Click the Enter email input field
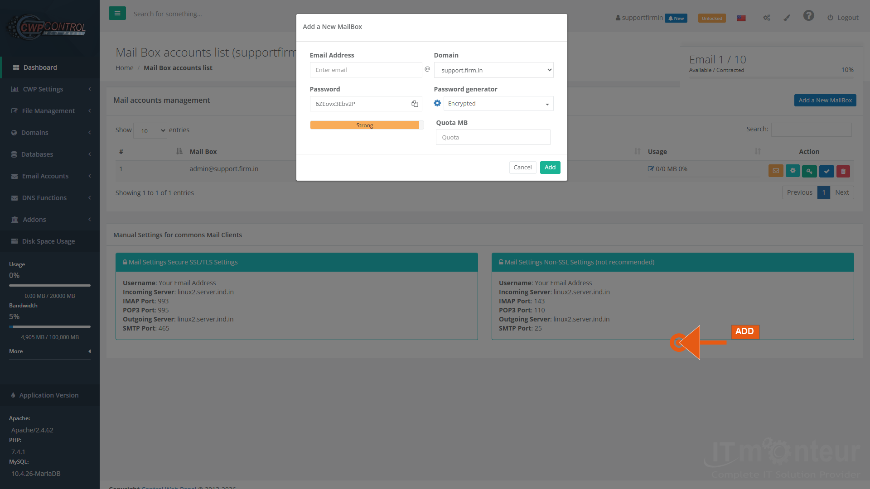Screen dimensions: 870x489 click(366, 70)
